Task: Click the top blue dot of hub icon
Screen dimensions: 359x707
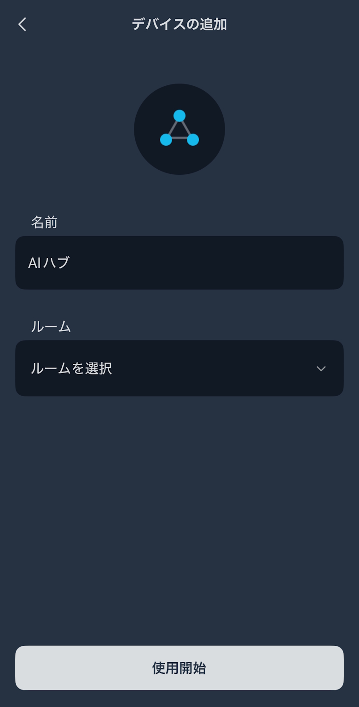Action: 179,116
